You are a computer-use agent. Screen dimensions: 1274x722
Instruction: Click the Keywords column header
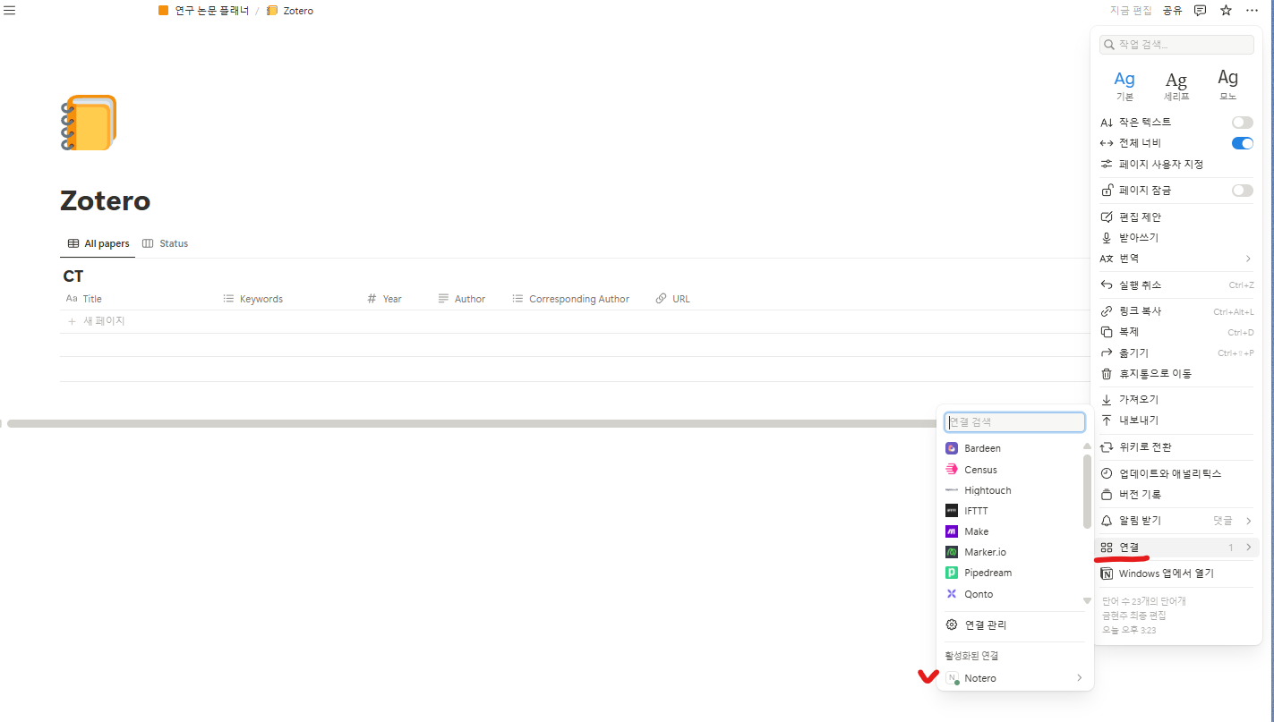(253, 299)
